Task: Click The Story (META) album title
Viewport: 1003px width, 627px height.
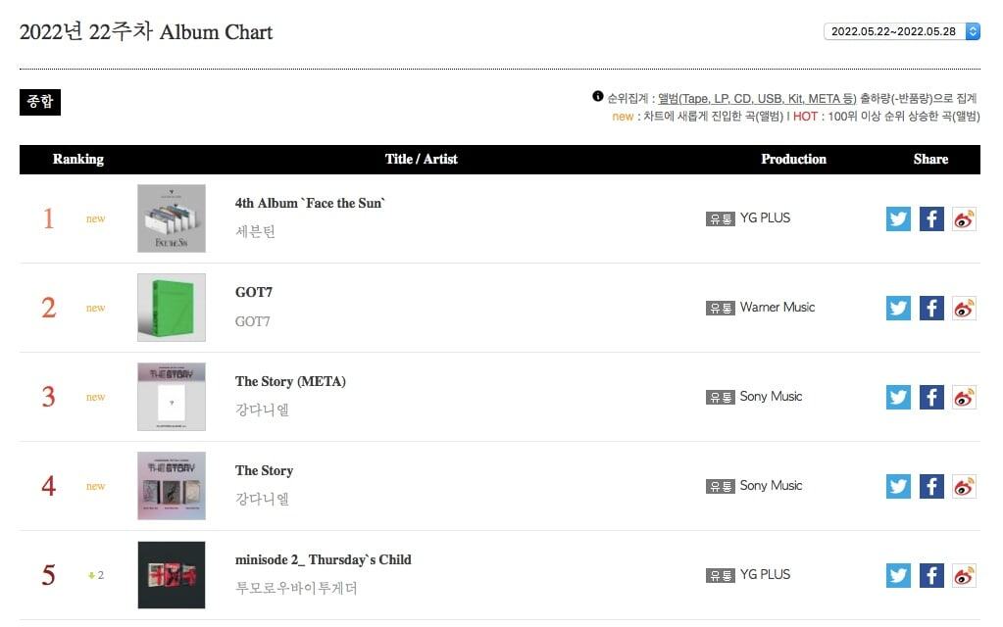Action: point(290,381)
